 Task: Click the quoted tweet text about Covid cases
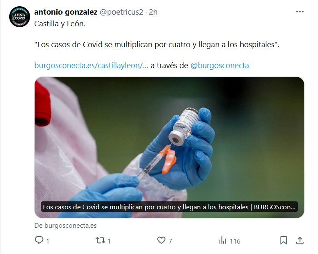pyautogui.click(x=157, y=44)
